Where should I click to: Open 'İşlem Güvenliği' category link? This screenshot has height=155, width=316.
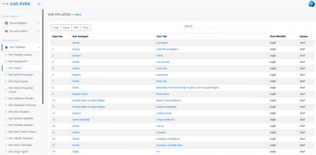click(81, 120)
